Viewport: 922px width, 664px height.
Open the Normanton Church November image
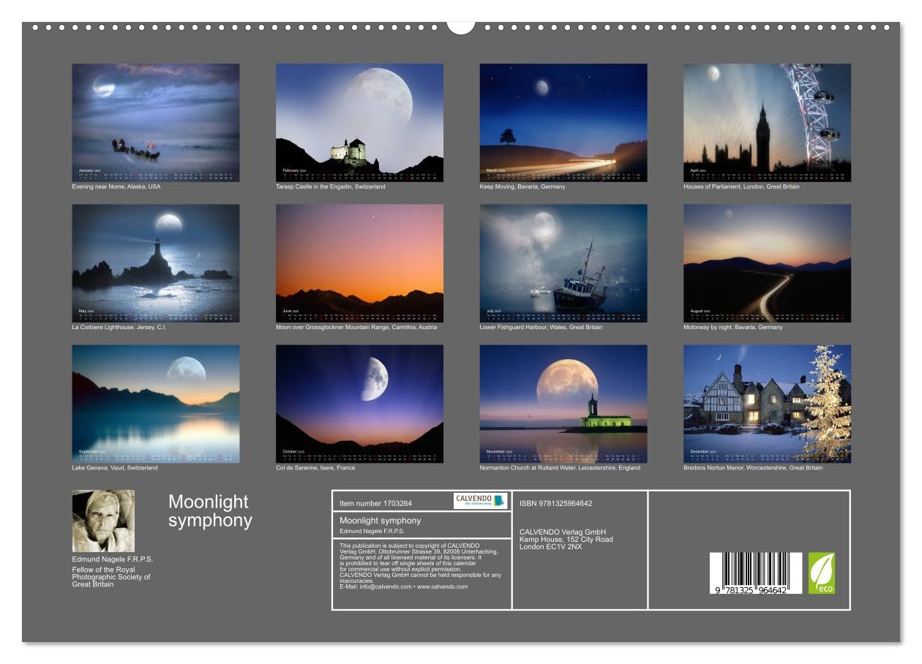tap(563, 404)
